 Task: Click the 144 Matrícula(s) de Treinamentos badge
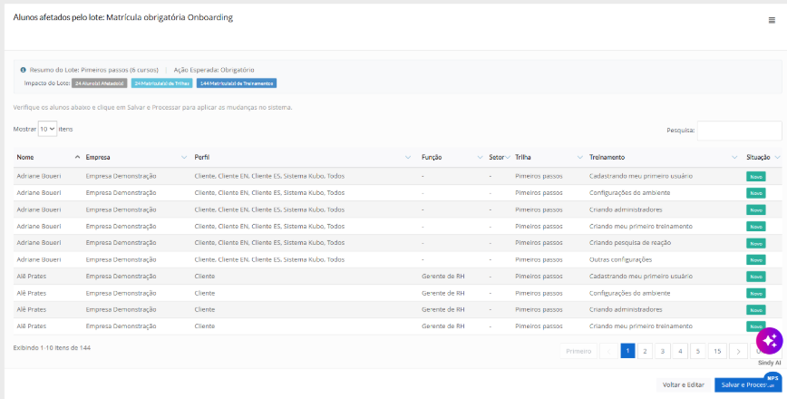237,83
